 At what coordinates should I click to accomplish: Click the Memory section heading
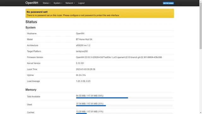pyautogui.click(x=31, y=90)
